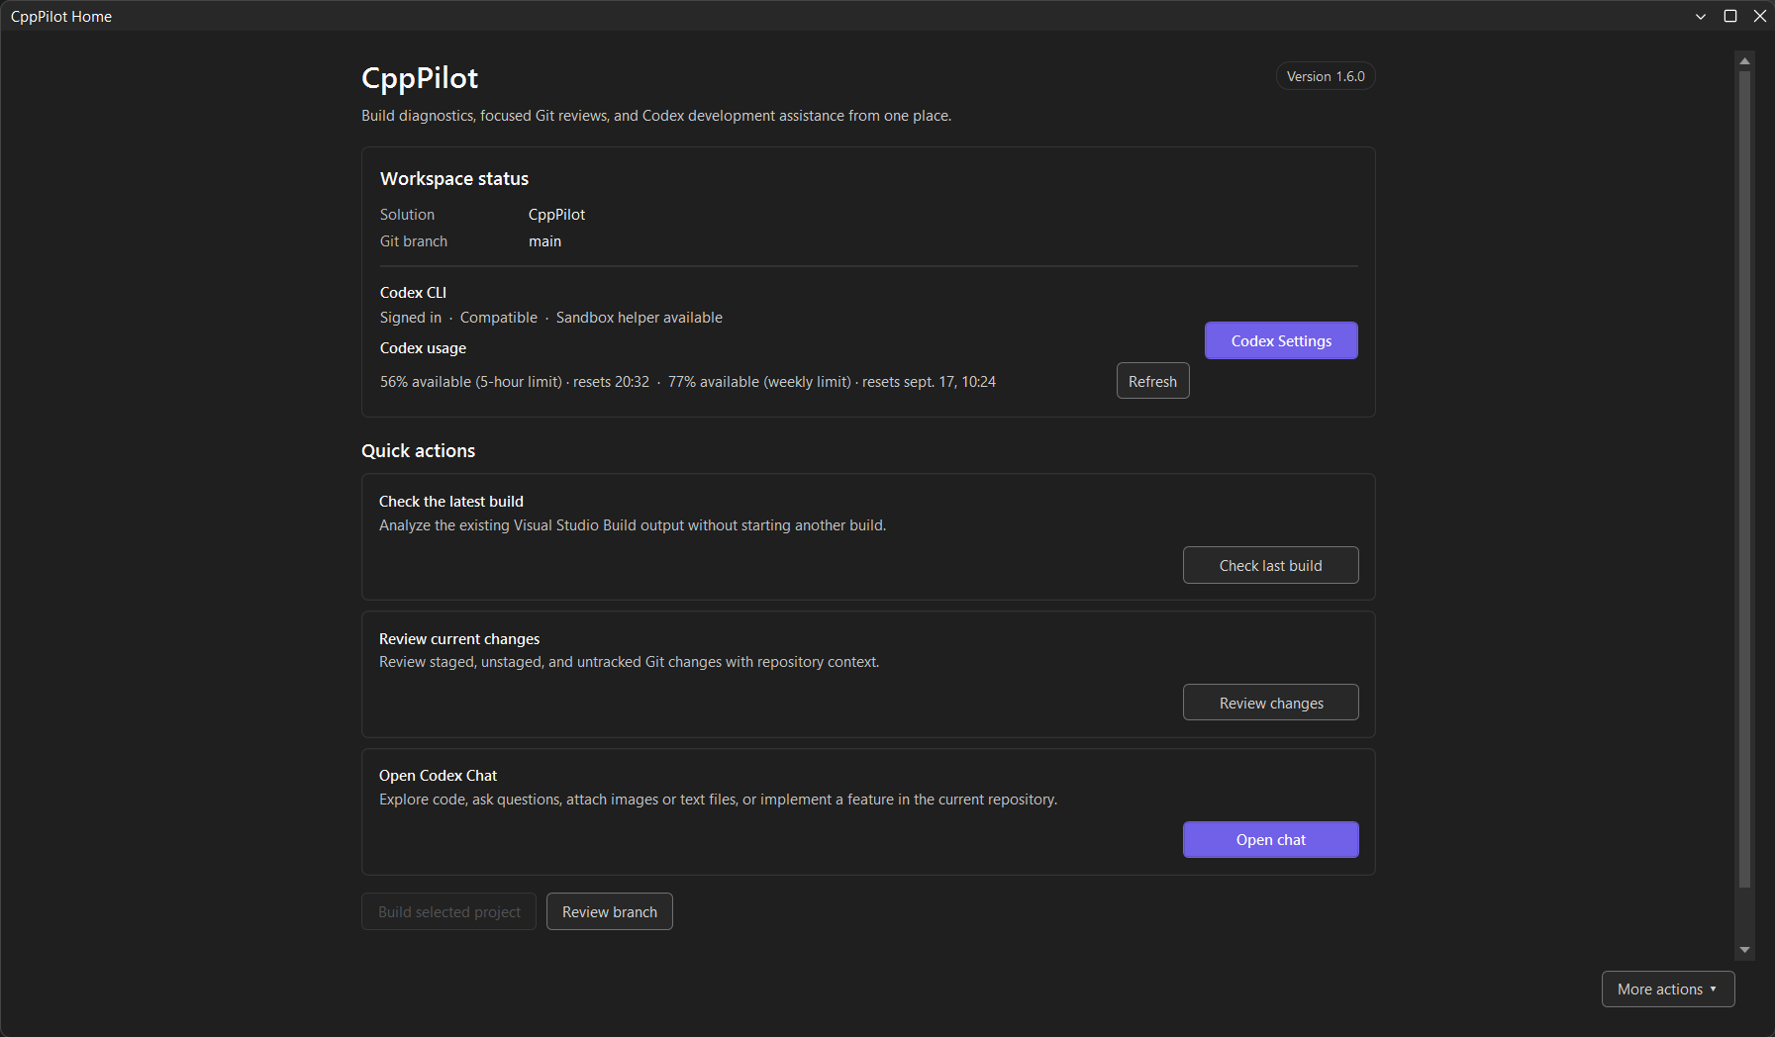The height and width of the screenshot is (1037, 1775).
Task: Click the Explore code, ask questions description
Action: 718,800
